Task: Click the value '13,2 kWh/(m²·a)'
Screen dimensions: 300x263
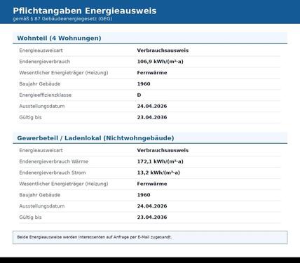Action: 158,173
